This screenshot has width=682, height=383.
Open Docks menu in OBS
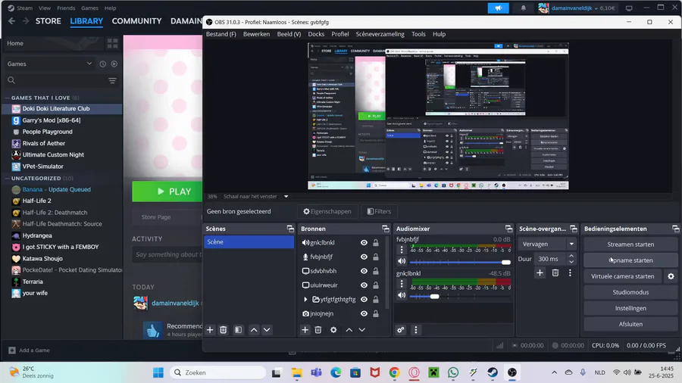point(316,34)
